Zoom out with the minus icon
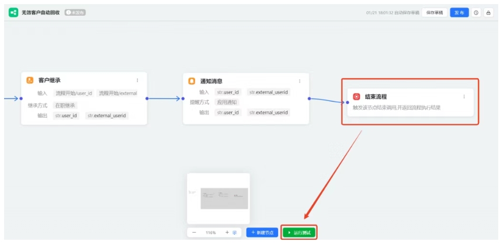The width and height of the screenshot is (500, 245). (195, 232)
